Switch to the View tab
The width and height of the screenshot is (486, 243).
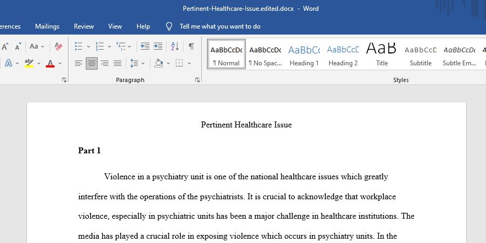tap(115, 26)
